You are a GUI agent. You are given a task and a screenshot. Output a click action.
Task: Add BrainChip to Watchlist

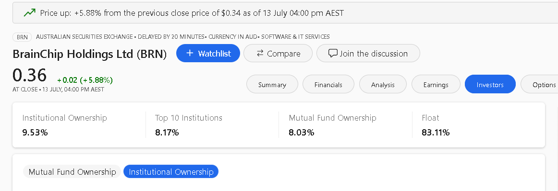(x=208, y=53)
